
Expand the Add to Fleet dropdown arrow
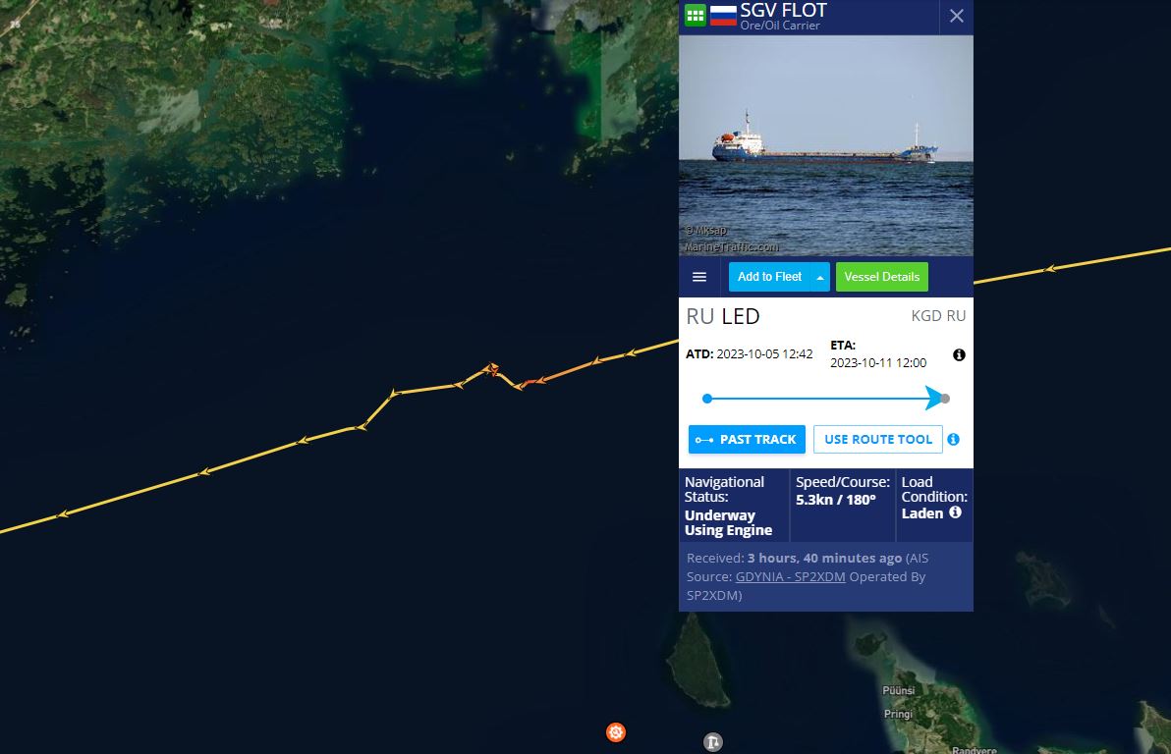[820, 277]
